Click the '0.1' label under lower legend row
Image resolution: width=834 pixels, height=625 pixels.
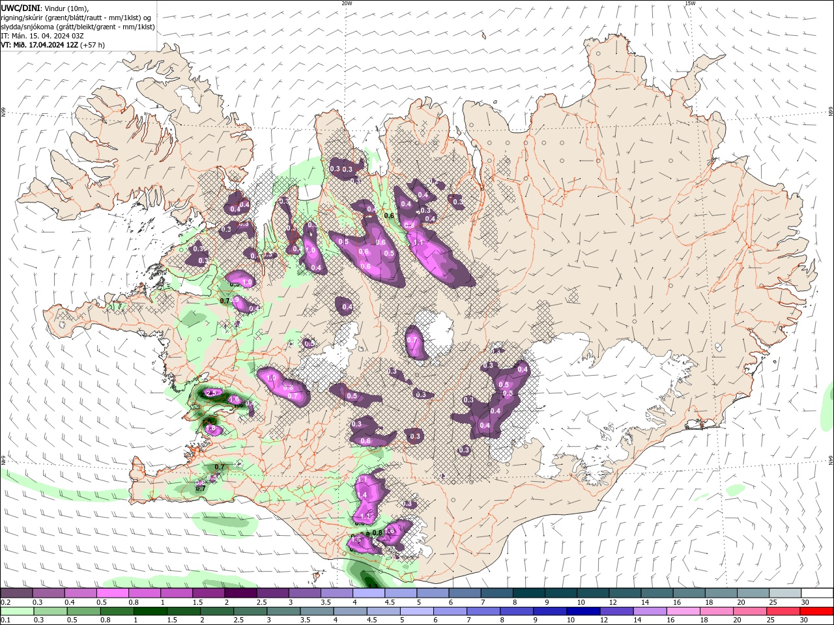pyautogui.click(x=5, y=620)
